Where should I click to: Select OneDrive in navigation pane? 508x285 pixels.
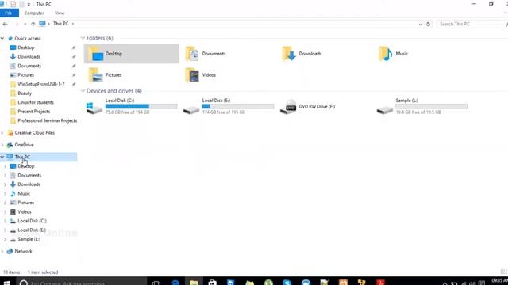(x=24, y=145)
